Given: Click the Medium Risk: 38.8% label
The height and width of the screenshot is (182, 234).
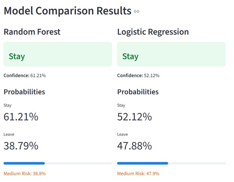Looking at the screenshot, I should pos(25,174).
